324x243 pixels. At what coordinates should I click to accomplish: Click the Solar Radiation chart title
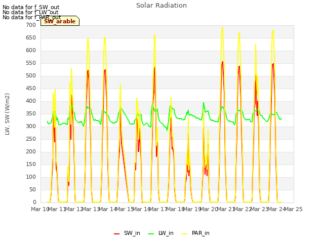click(161, 6)
